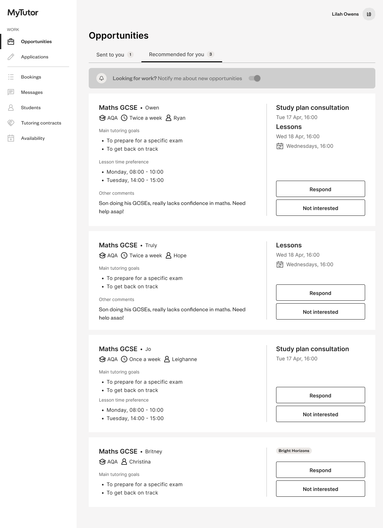Click the Tutoring contracts handshake icon
383x528 pixels.
11,123
